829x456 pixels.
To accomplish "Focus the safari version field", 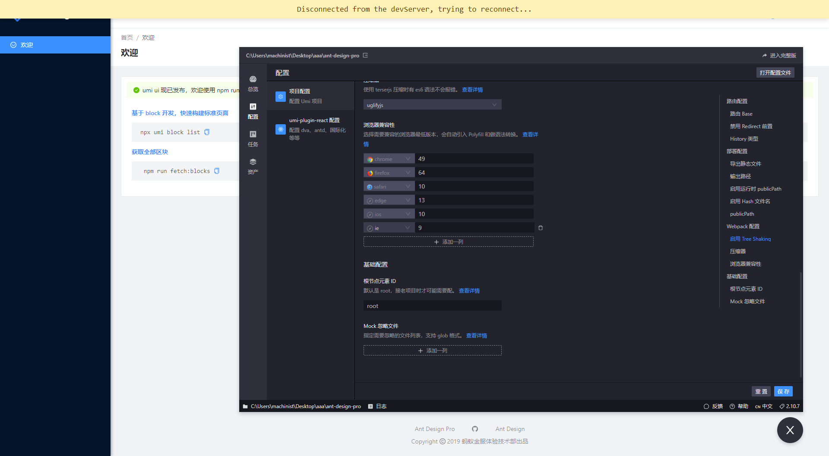I will click(474, 186).
